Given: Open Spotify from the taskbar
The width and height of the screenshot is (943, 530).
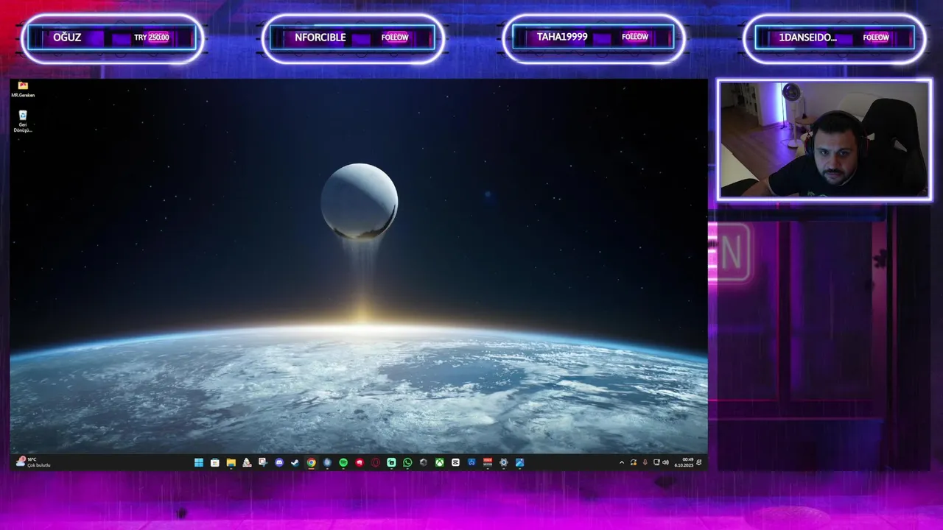Looking at the screenshot, I should [343, 462].
